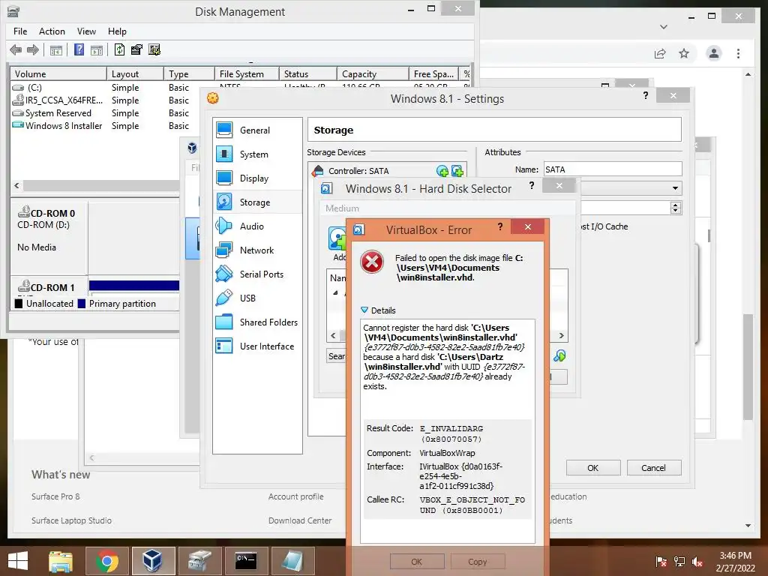Click Surface Laptop Studio link
The image size is (768, 576).
(71, 520)
